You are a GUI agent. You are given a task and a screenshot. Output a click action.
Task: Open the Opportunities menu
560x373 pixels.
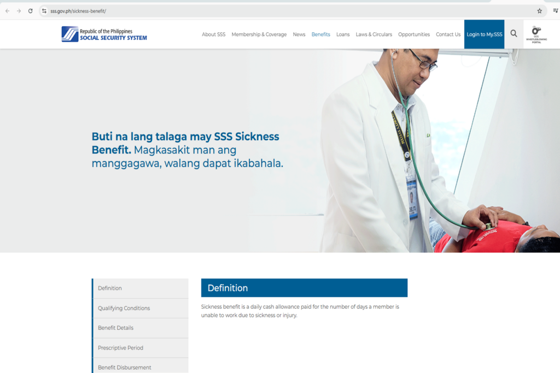click(x=414, y=34)
